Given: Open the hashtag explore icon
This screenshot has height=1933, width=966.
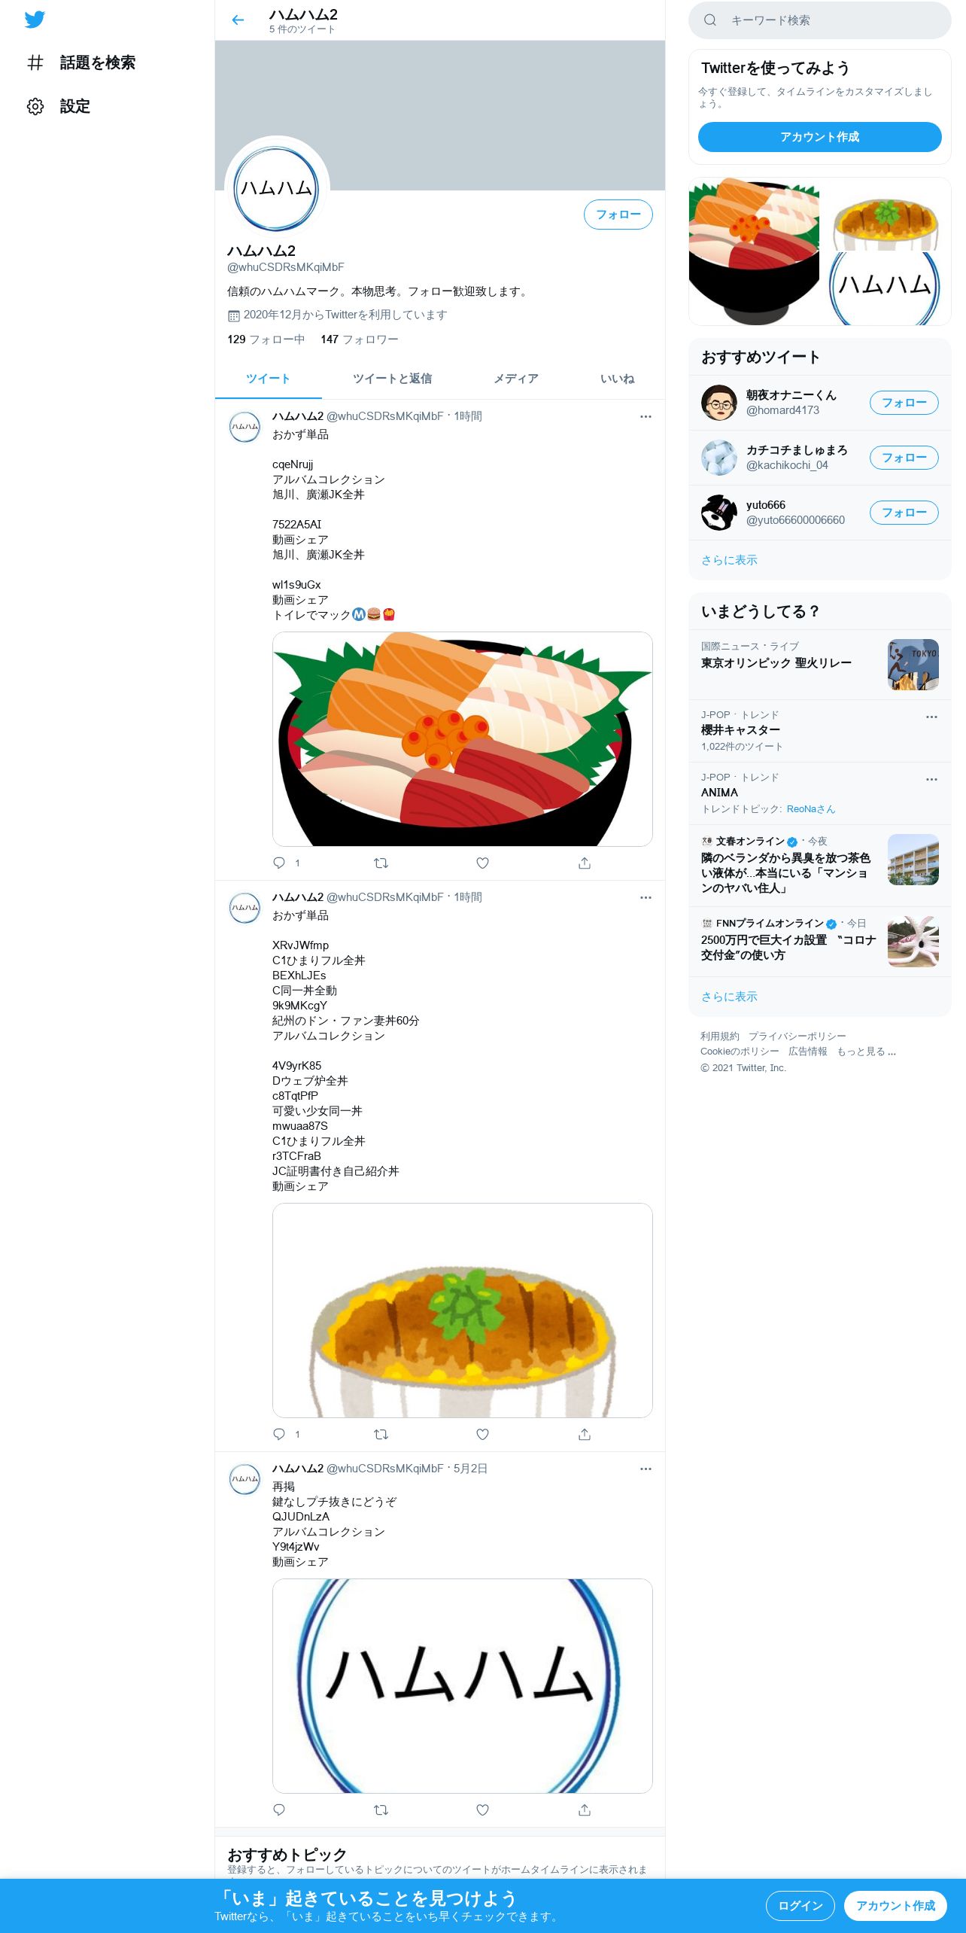Looking at the screenshot, I should click(35, 62).
